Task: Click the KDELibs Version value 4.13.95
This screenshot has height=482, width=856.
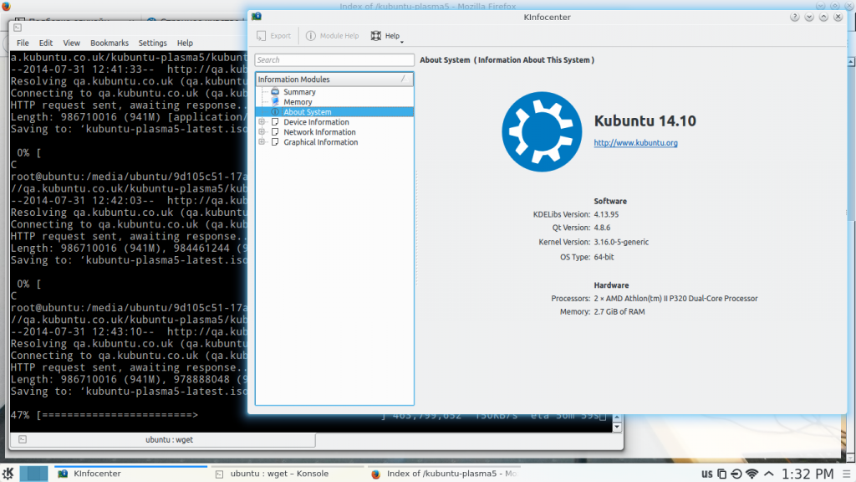Action: click(x=606, y=214)
